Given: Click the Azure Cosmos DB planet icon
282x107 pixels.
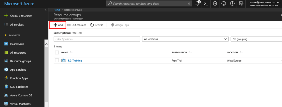Looking at the screenshot, I should point(6,95).
